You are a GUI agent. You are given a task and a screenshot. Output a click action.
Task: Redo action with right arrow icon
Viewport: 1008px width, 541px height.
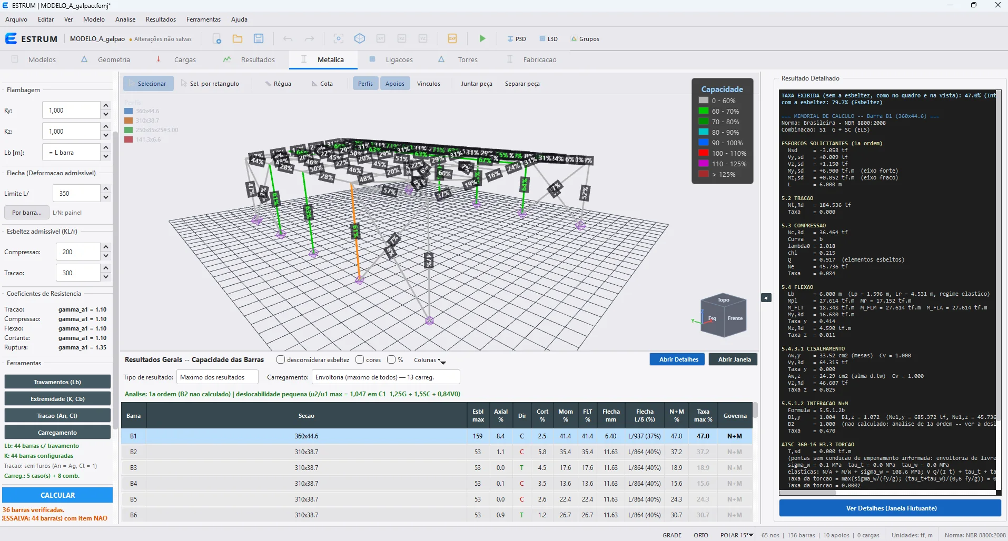coord(310,39)
